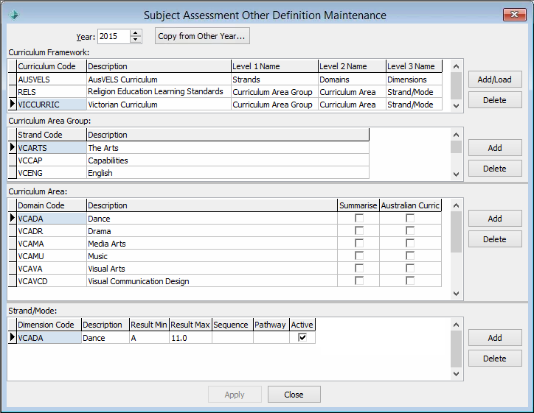Select the VICCURRIC curriculum code cell
The width and height of the screenshot is (534, 413).
(x=52, y=105)
